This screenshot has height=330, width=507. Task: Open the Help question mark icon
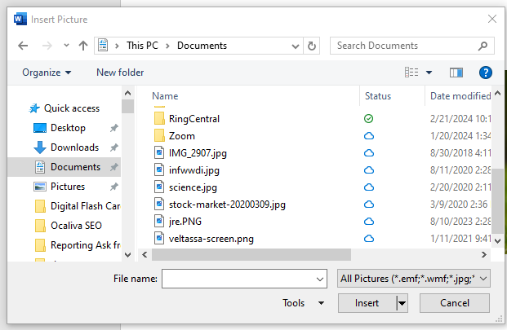tap(485, 73)
